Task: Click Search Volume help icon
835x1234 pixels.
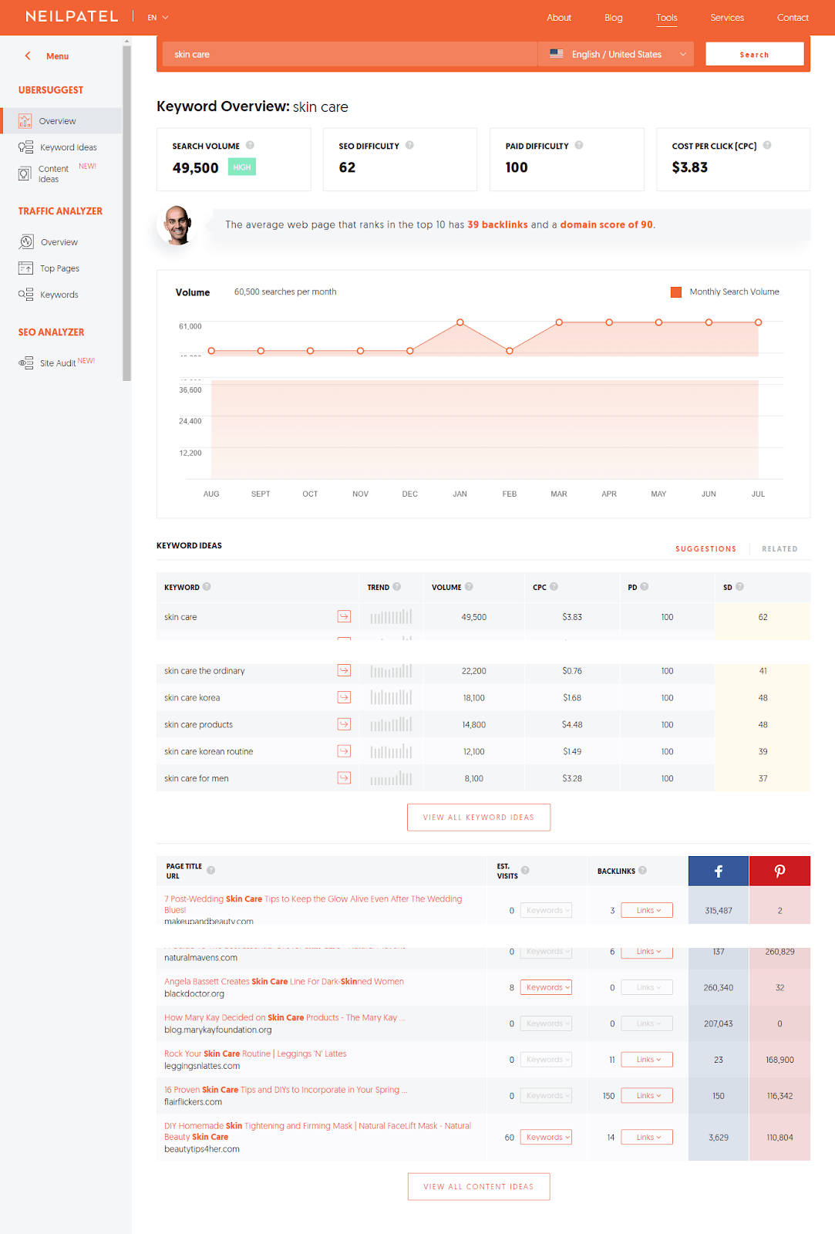Action: (x=250, y=145)
